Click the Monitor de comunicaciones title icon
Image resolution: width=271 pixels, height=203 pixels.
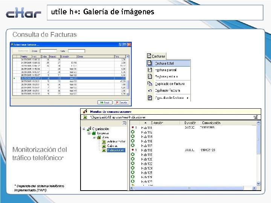click(x=85, y=112)
